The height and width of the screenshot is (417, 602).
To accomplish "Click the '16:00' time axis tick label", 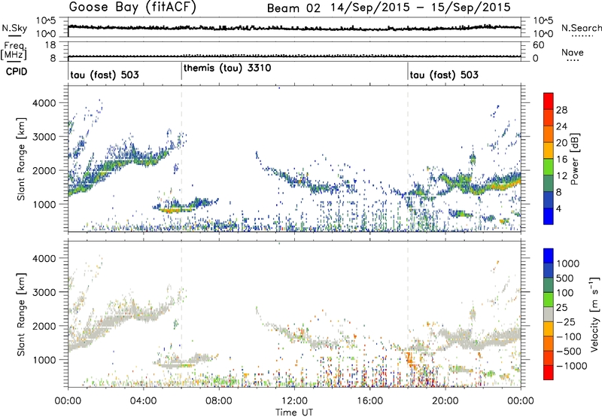I will (x=369, y=401).
